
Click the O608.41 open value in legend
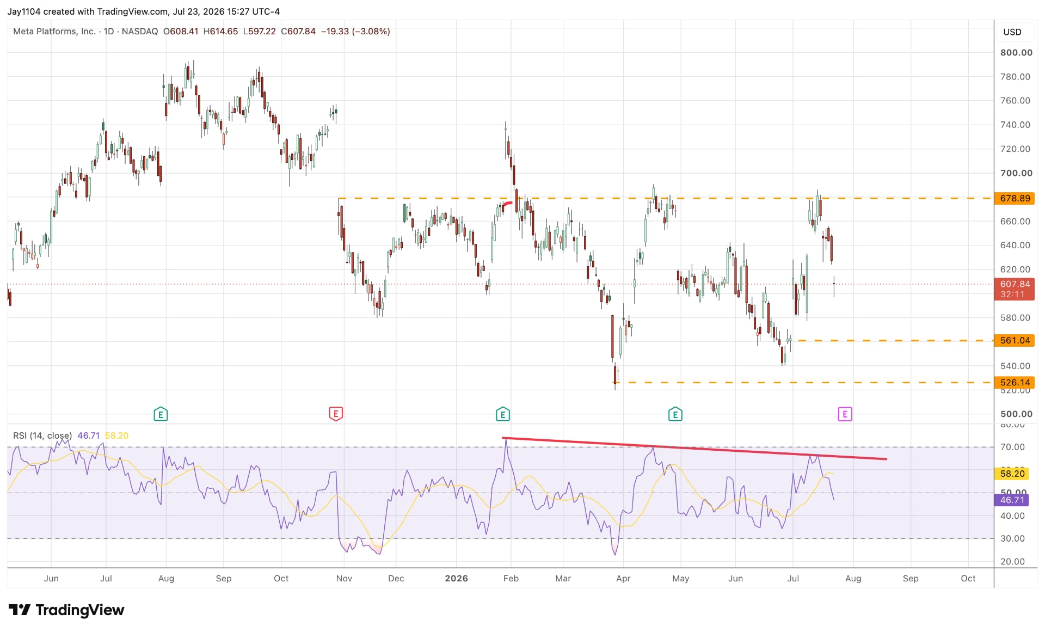[x=181, y=32]
